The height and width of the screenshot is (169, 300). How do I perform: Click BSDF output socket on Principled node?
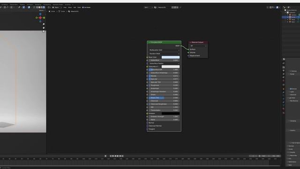click(181, 46)
